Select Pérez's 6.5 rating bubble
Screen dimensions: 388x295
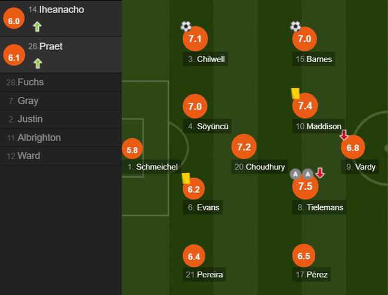point(304,256)
